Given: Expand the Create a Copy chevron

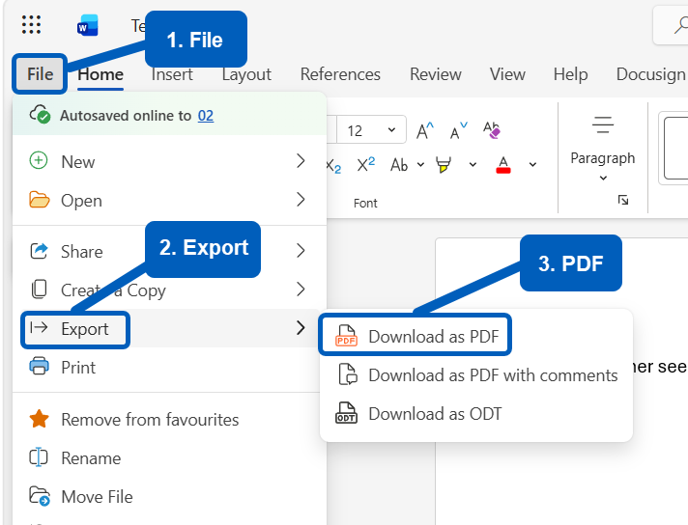Looking at the screenshot, I should tap(301, 290).
